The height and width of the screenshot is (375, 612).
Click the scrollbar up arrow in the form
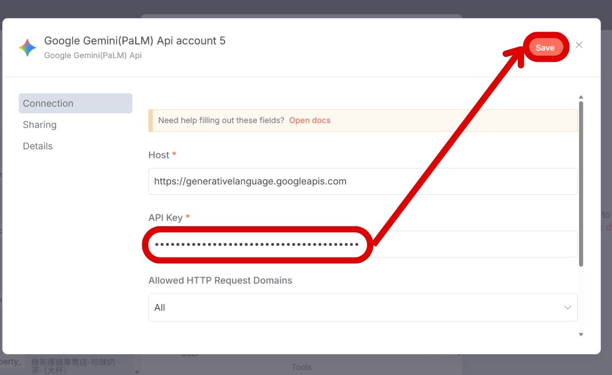pos(581,97)
